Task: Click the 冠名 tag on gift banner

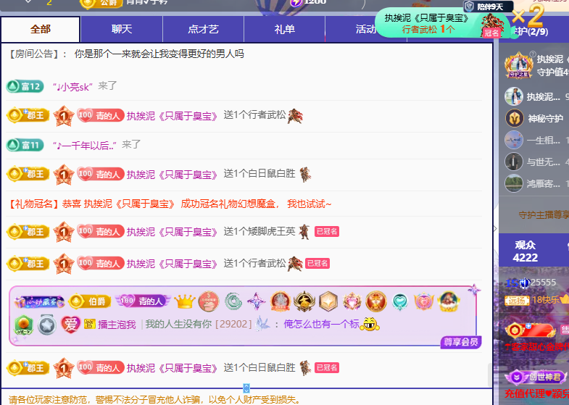Action: (491, 33)
